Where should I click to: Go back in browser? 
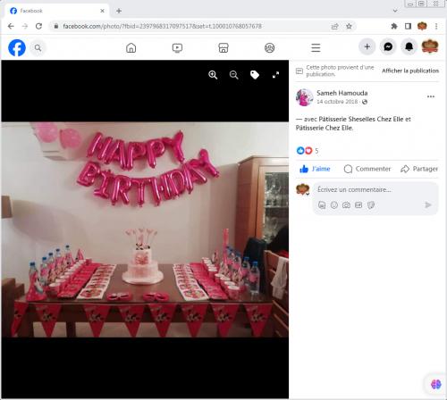tap(11, 26)
